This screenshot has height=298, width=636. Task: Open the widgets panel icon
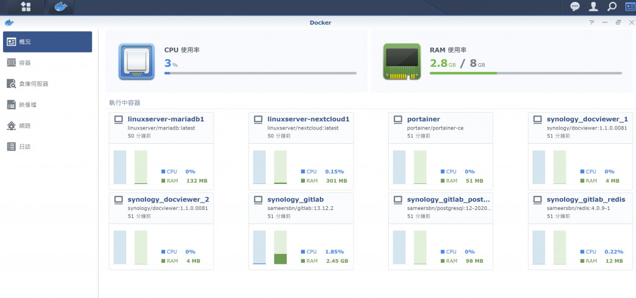point(630,6)
